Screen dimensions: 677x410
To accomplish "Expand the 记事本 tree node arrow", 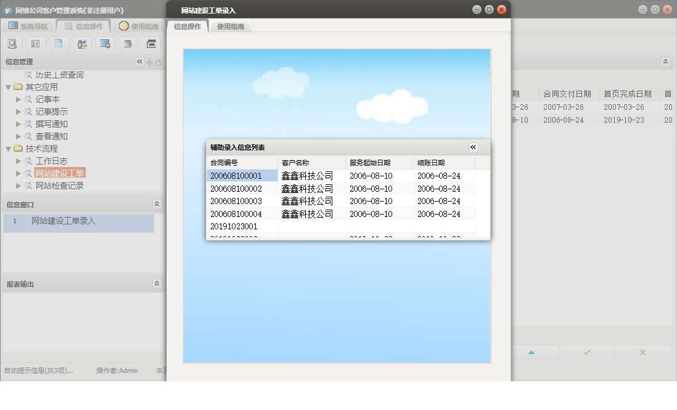I will 18,99.
